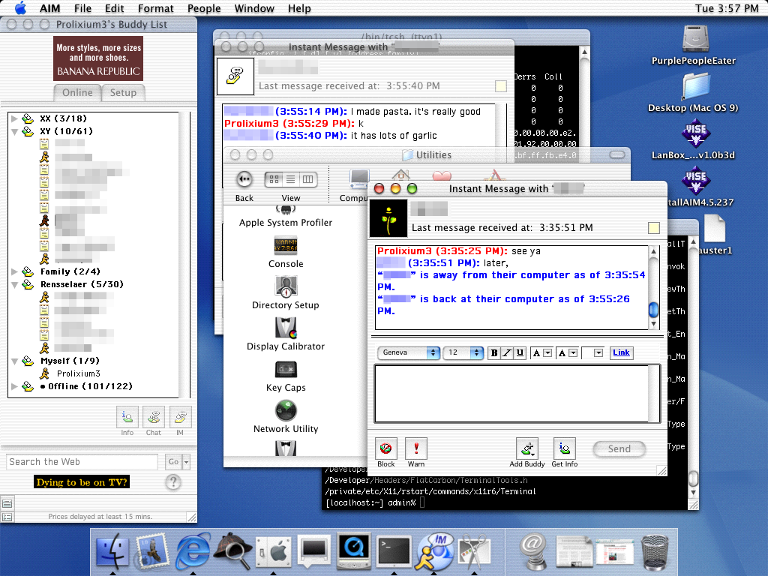
Task: Open Finder from the Dock
Action: tap(112, 552)
